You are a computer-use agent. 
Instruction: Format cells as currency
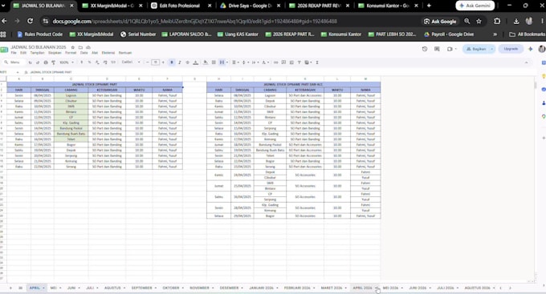[x=81, y=62]
